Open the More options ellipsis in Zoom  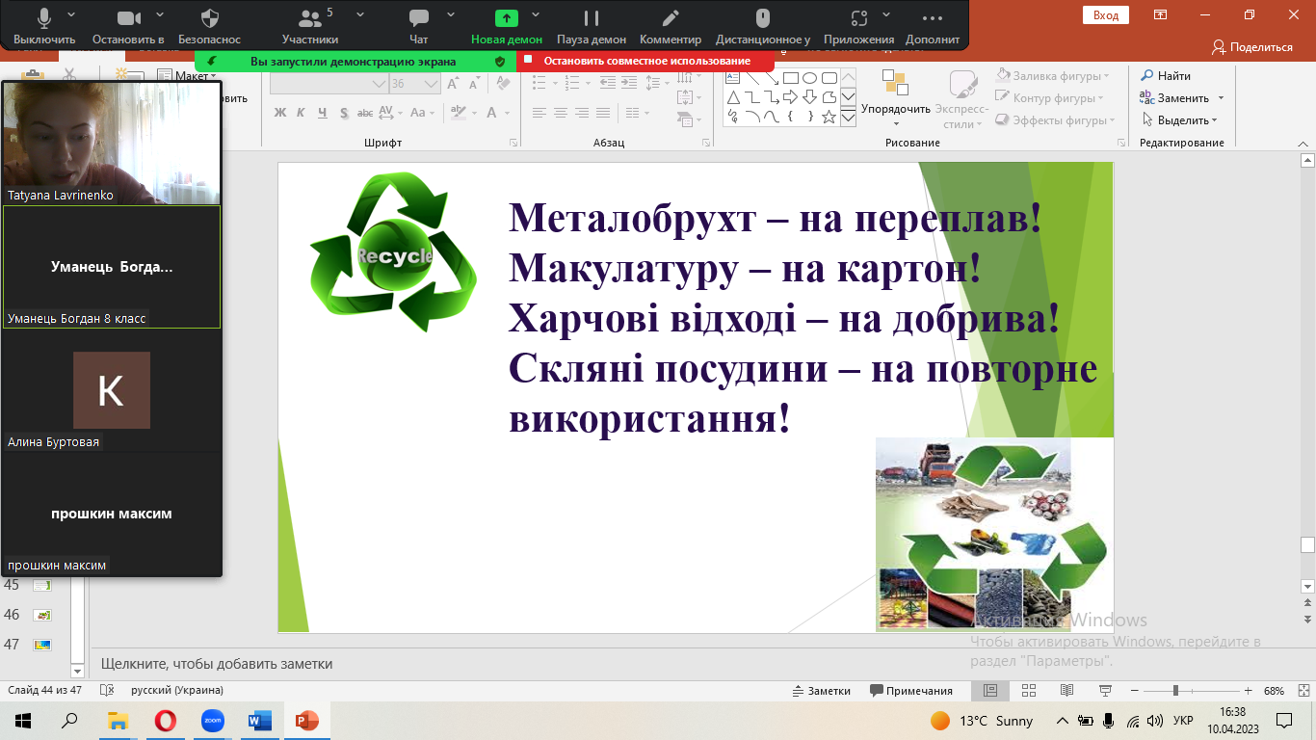coord(933,26)
